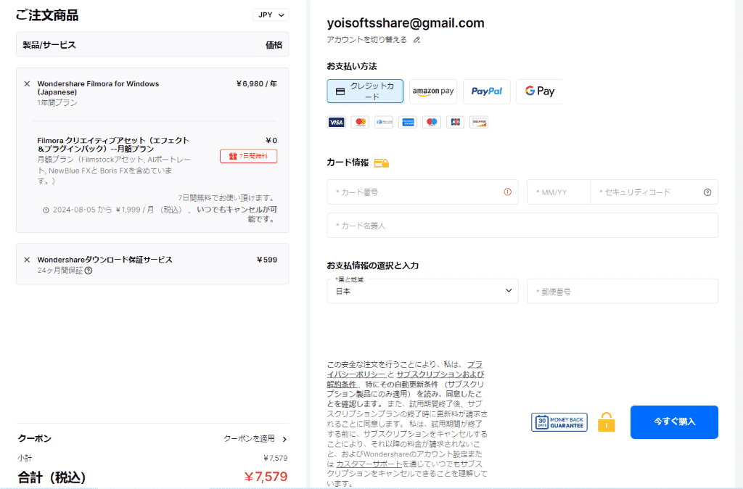Select Amazon Pay as payment method
This screenshot has height=489, width=743.
433,91
